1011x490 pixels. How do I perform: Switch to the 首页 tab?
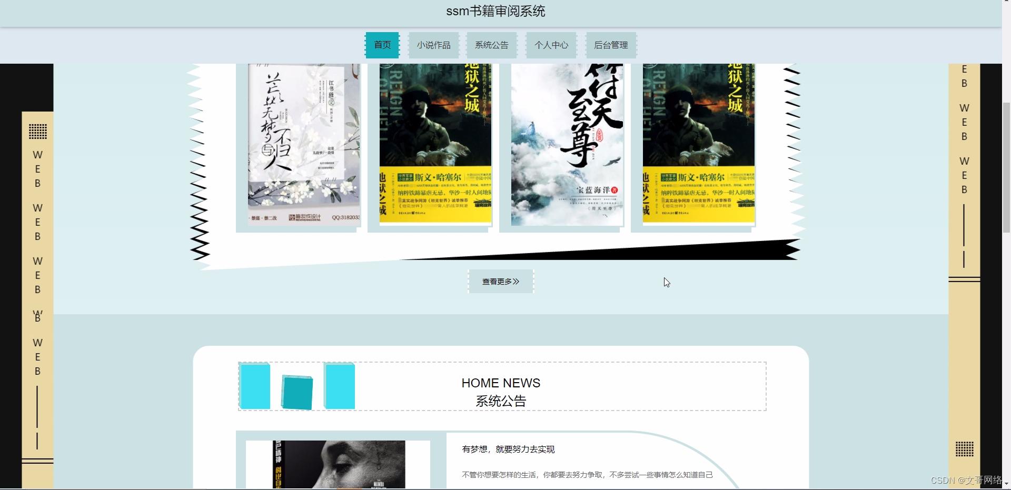[x=382, y=45]
